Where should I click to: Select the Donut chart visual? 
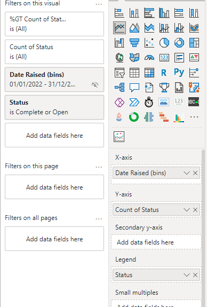click(179, 43)
